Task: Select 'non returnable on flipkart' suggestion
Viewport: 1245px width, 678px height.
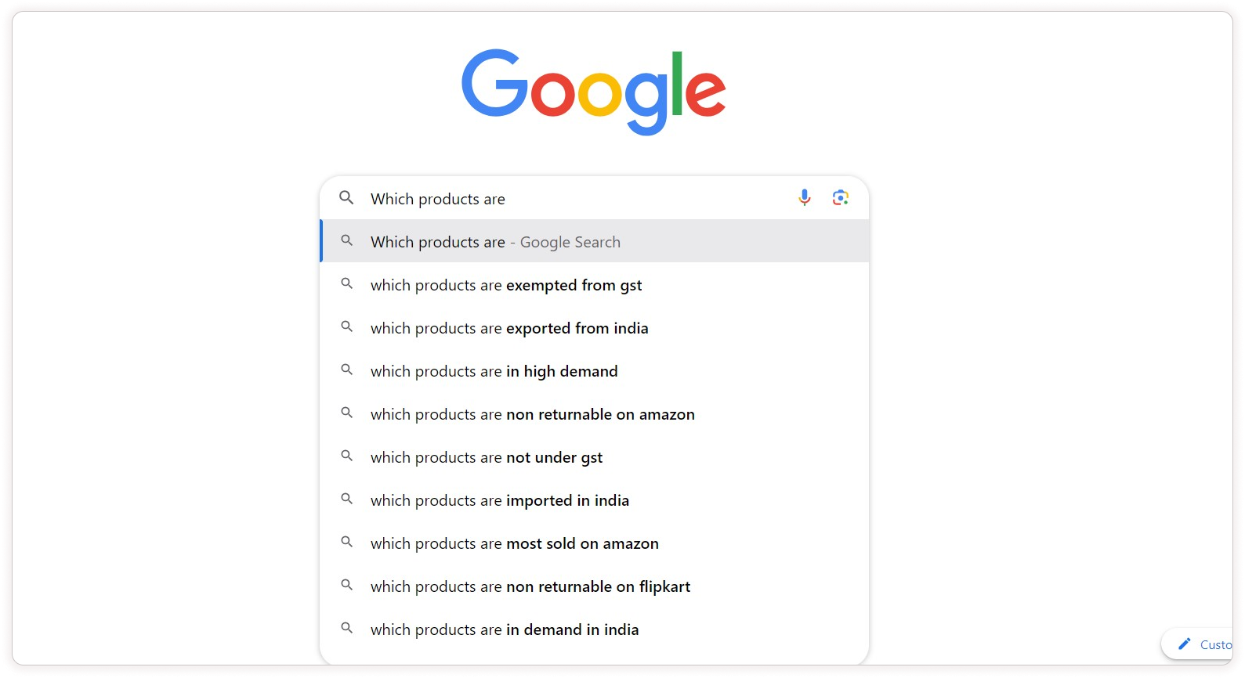Action: click(x=530, y=586)
